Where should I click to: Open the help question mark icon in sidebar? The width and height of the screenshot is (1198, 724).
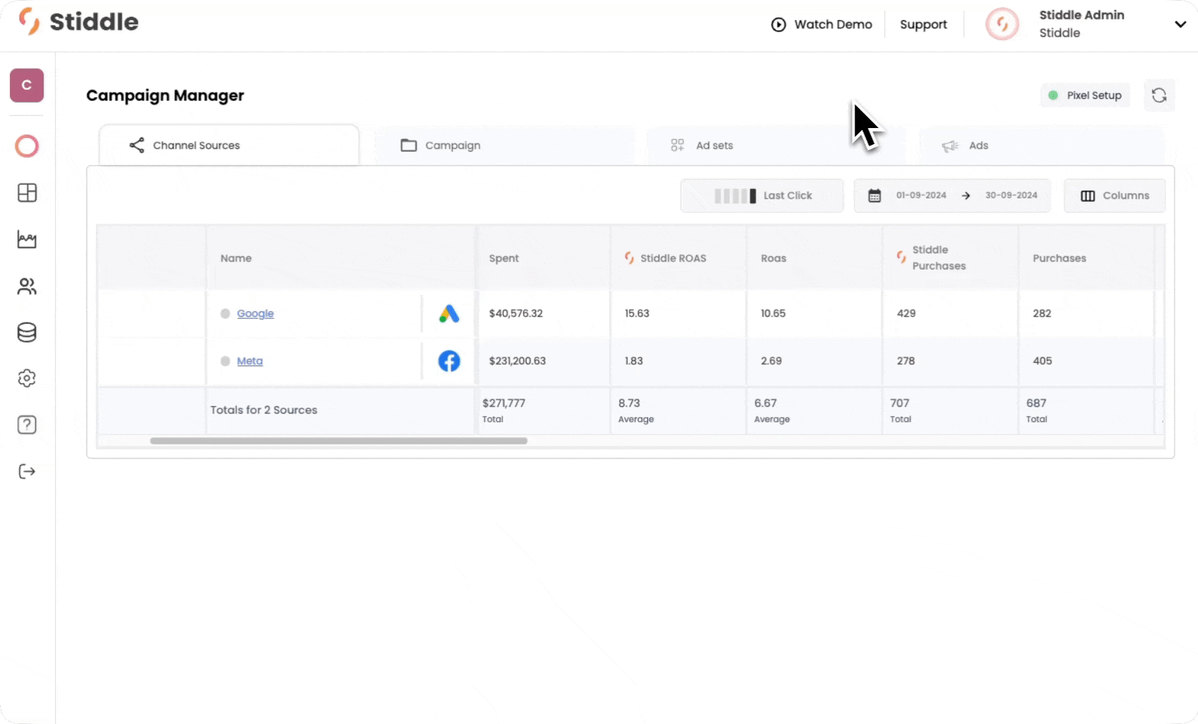pos(27,425)
